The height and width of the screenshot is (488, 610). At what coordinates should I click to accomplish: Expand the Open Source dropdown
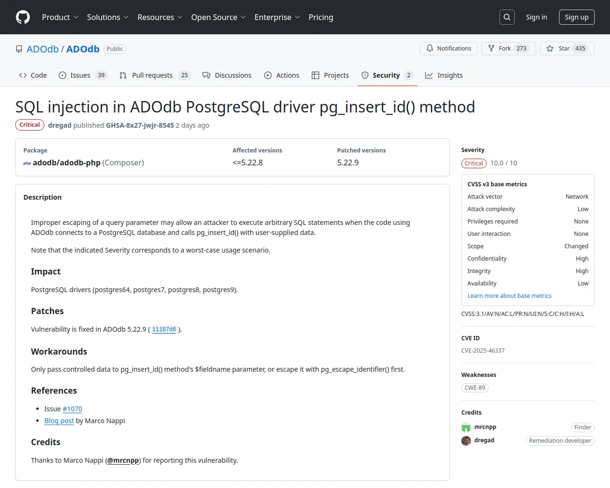[218, 17]
